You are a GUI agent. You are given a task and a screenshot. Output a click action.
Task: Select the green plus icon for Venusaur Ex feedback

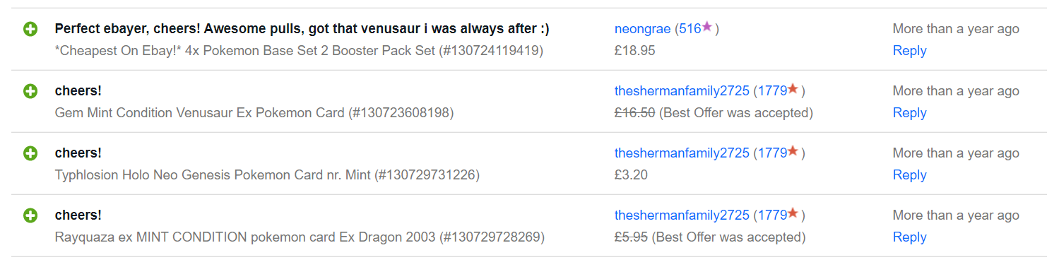point(30,91)
